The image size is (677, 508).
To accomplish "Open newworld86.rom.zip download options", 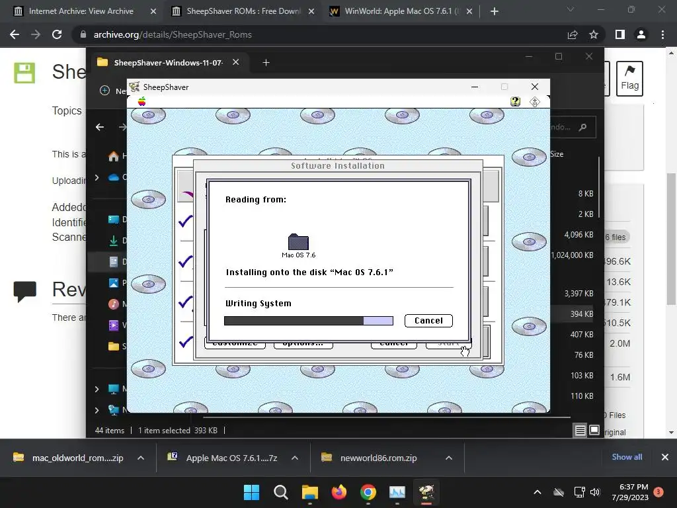I will (449, 458).
